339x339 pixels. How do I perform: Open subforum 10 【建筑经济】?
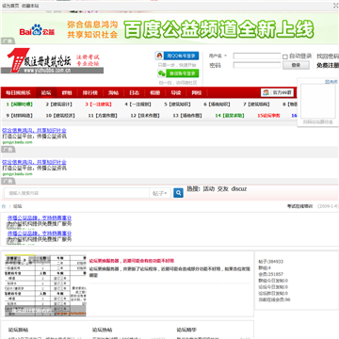click(x=60, y=116)
